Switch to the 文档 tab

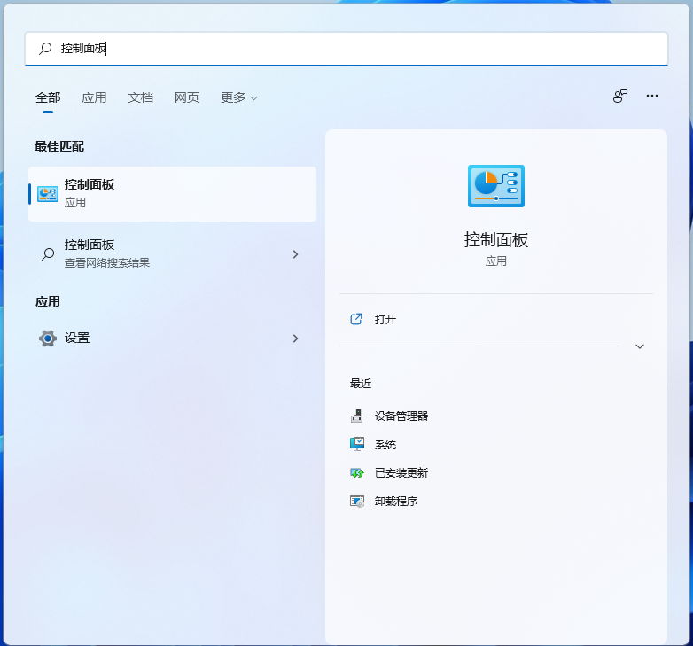click(140, 97)
